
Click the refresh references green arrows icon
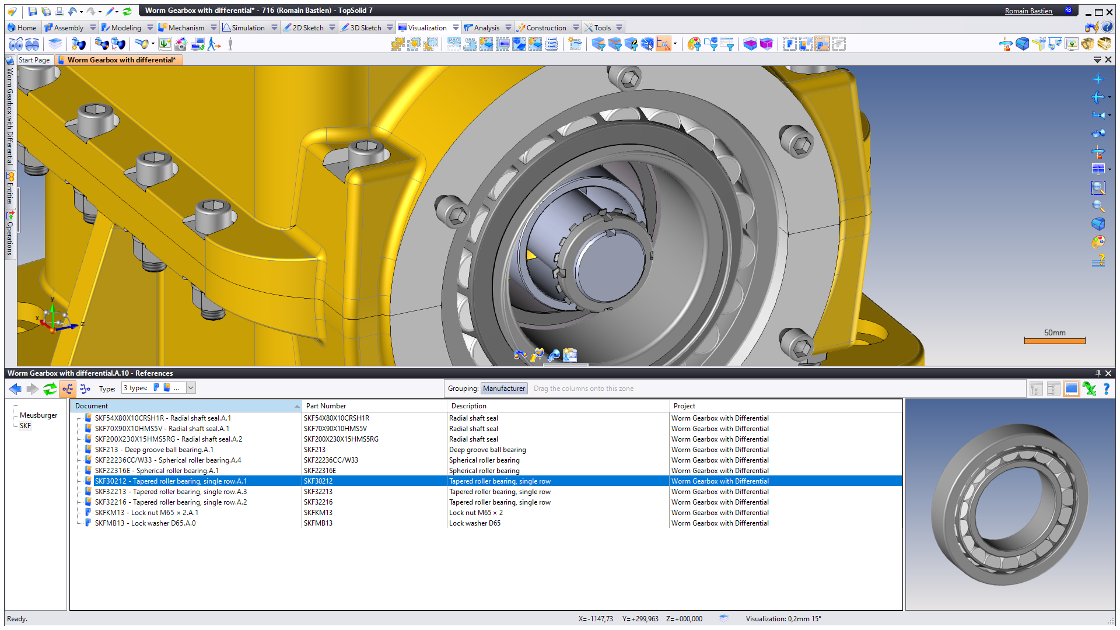[50, 388]
